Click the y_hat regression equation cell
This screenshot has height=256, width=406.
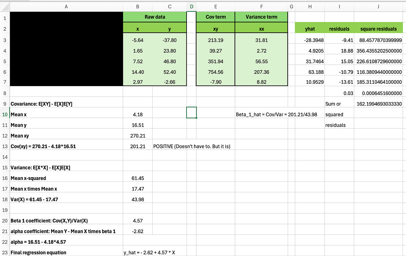[x=149, y=252]
